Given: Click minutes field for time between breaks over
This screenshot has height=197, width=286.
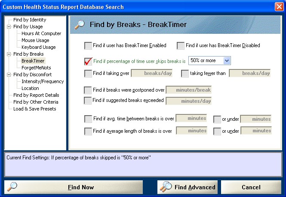Looking at the screenshot, I should coord(191,118).
